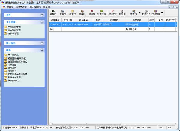Click the 查找F1 binoculars search icon
Image resolution: width=180 pixels, height=131 pixels.
[53, 12]
